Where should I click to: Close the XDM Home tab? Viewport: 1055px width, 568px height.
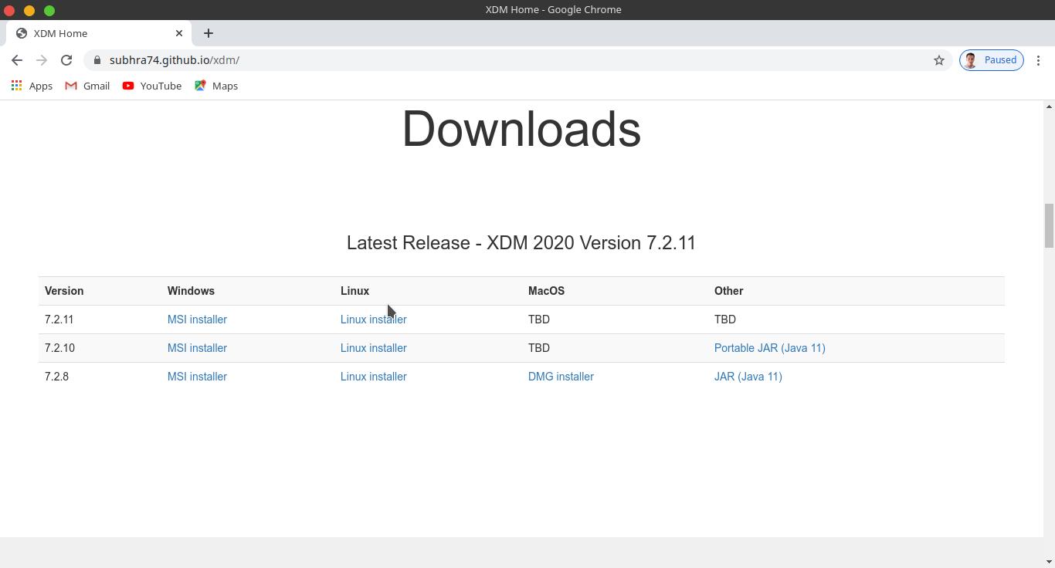[179, 33]
